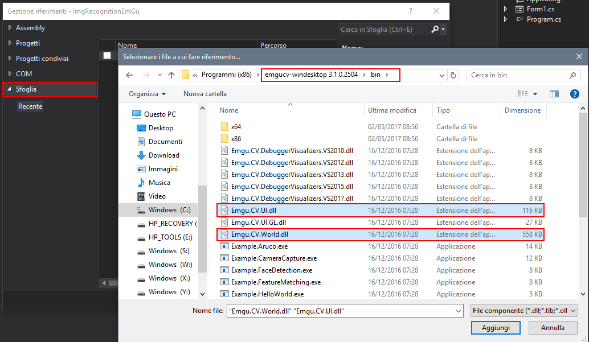The width and height of the screenshot is (589, 342).
Task: Expand the COM category
Action: pos(10,73)
